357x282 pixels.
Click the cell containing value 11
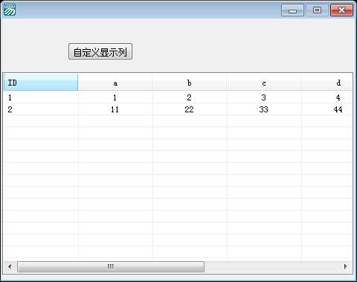point(115,109)
